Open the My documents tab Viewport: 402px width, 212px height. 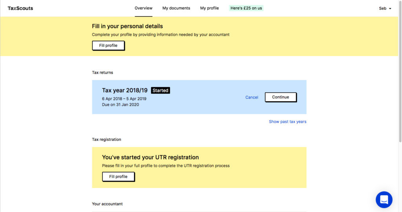pyautogui.click(x=176, y=8)
